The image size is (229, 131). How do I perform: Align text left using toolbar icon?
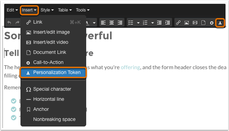pos(103,23)
